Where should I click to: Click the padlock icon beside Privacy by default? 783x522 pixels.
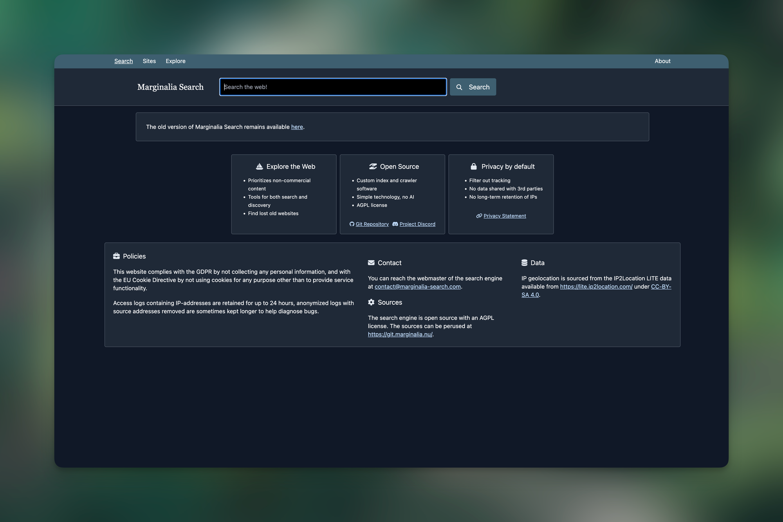coord(474,166)
